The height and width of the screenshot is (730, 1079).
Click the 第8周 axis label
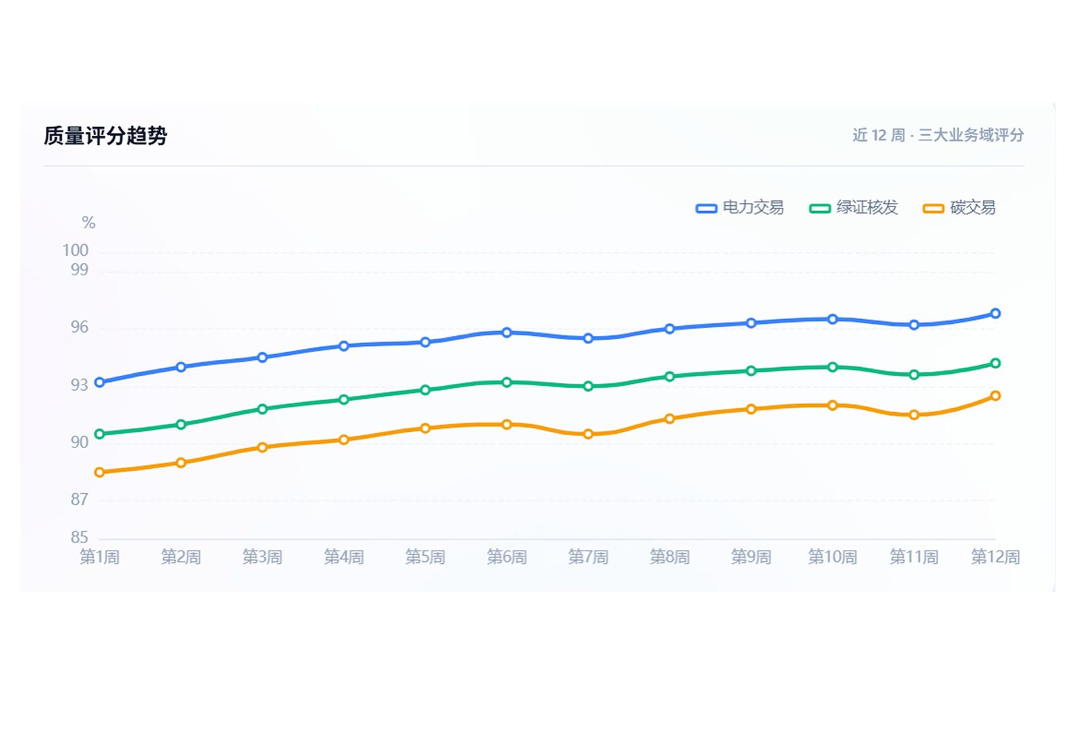click(x=670, y=557)
